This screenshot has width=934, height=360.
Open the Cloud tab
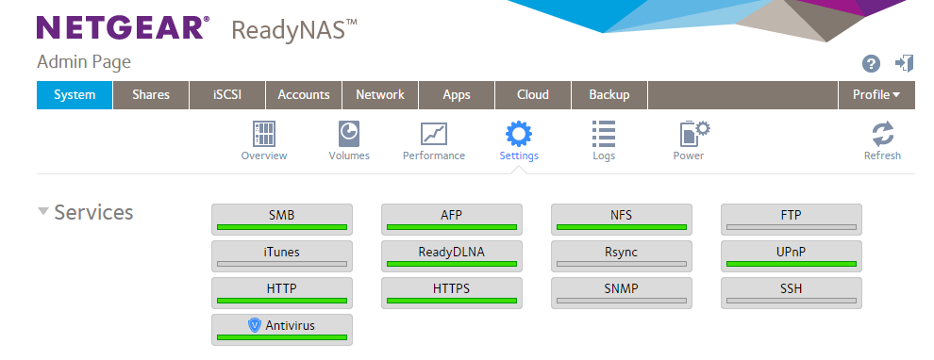tap(533, 95)
